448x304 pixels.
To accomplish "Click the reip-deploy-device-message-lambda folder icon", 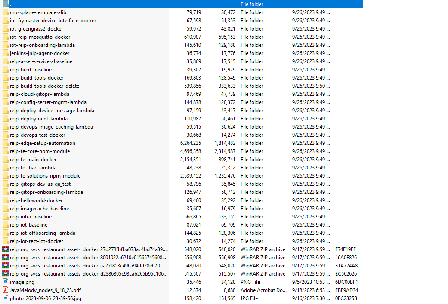I will (6, 111).
